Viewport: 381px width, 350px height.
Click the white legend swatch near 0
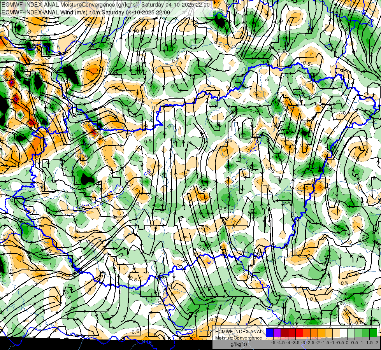(344, 333)
